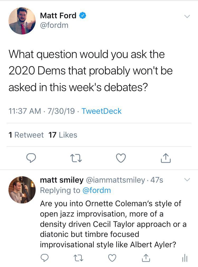Share Matt Ford's tweet
198x267 pixels.
pos(166,158)
